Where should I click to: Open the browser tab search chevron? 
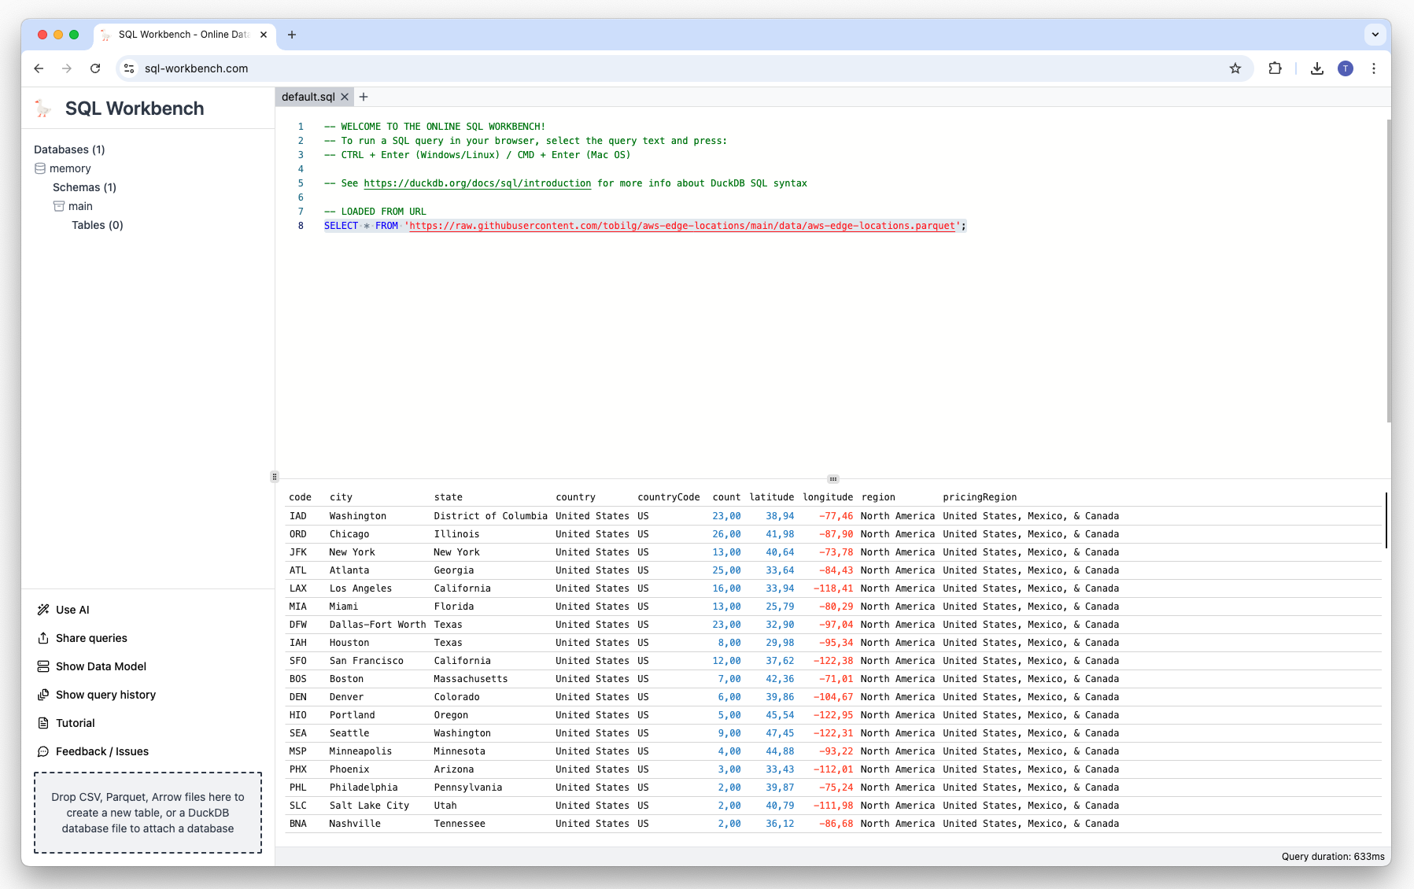pyautogui.click(x=1375, y=35)
